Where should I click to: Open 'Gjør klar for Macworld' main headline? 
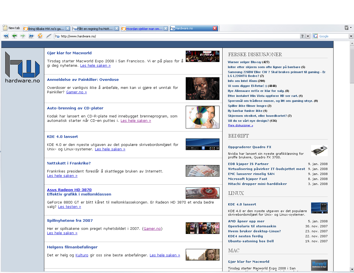[x=69, y=53]
